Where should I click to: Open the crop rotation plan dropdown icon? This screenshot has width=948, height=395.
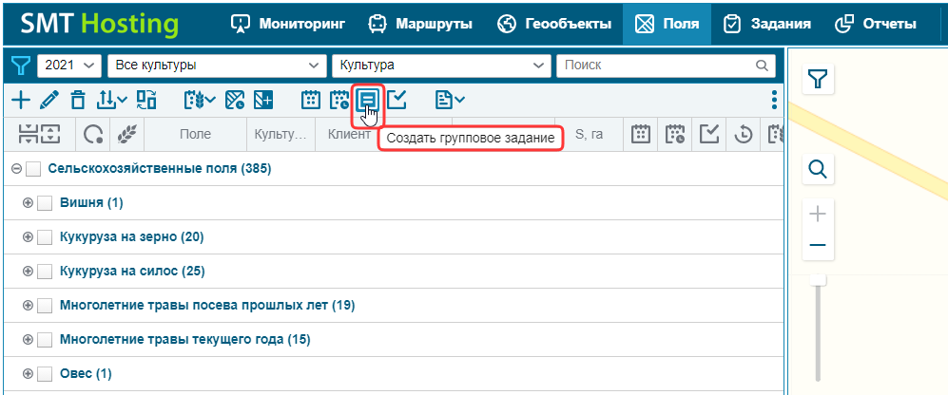point(199,100)
